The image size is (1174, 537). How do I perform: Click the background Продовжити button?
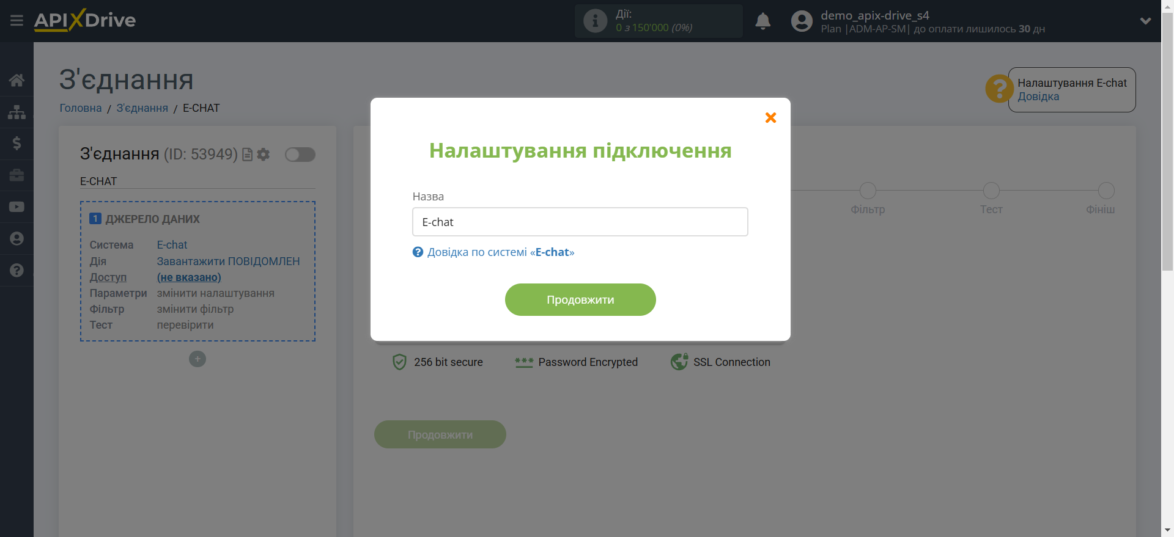point(440,434)
